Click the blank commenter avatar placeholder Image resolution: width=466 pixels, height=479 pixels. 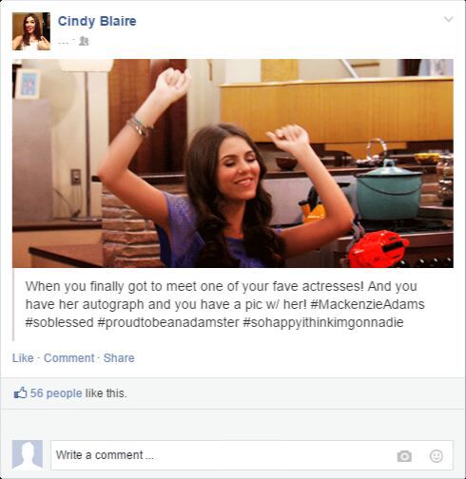28,454
